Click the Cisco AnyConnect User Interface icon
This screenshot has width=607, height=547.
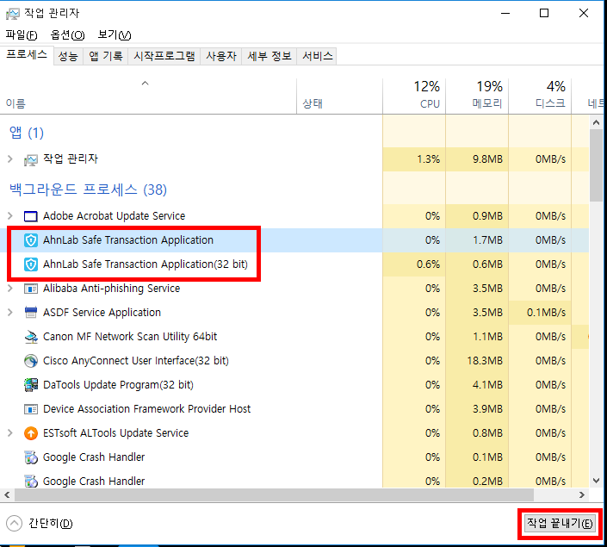coord(31,361)
